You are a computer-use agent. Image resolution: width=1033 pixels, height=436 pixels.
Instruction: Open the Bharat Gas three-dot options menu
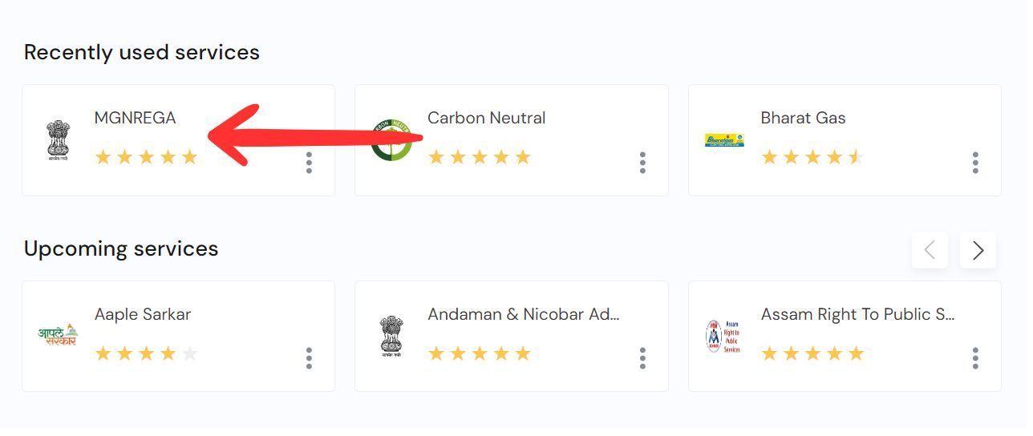[975, 163]
